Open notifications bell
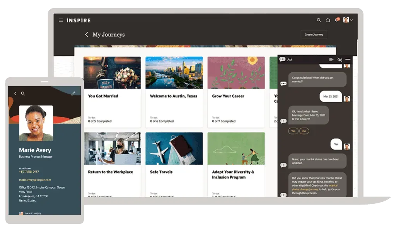 [337, 20]
